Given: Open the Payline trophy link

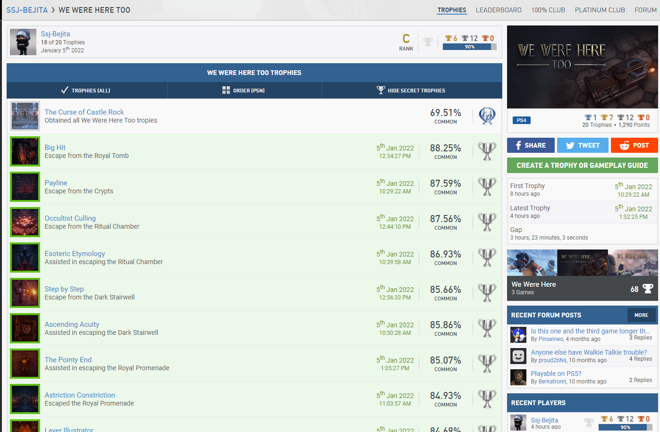Looking at the screenshot, I should click(56, 183).
